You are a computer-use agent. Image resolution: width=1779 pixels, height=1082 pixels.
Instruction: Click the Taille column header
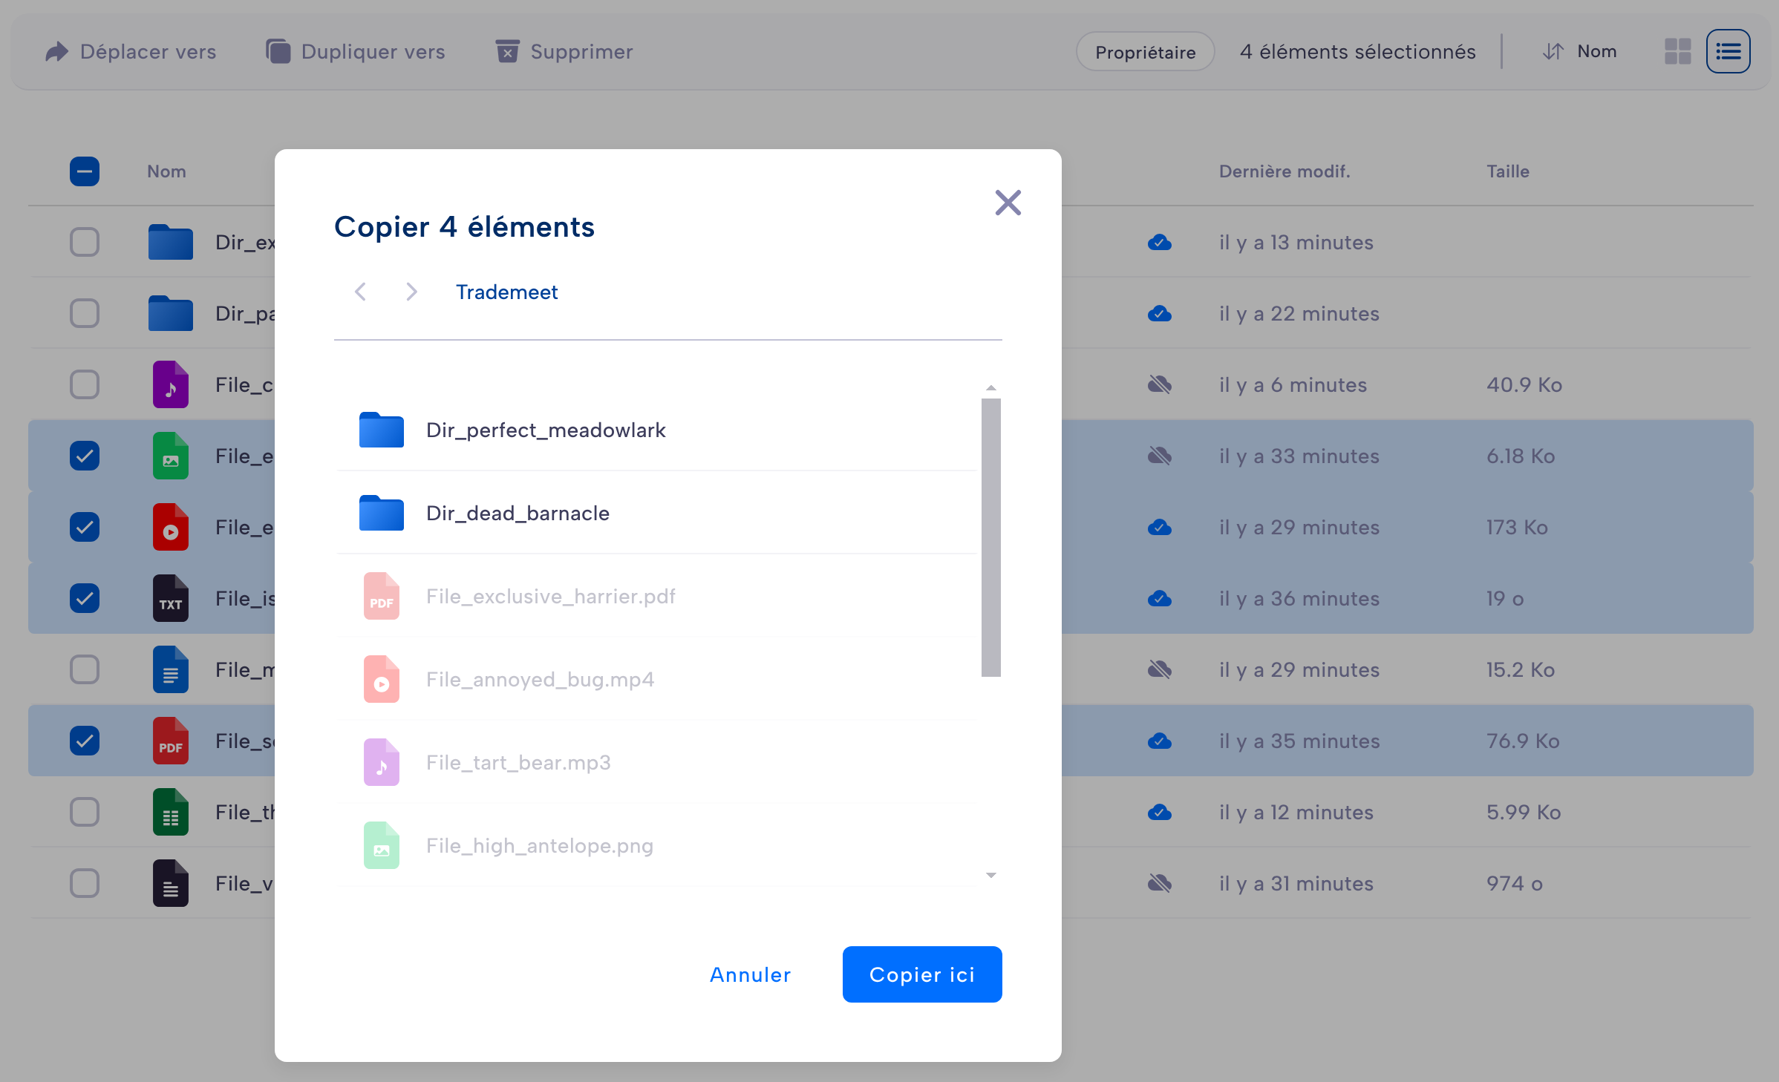point(1507,171)
